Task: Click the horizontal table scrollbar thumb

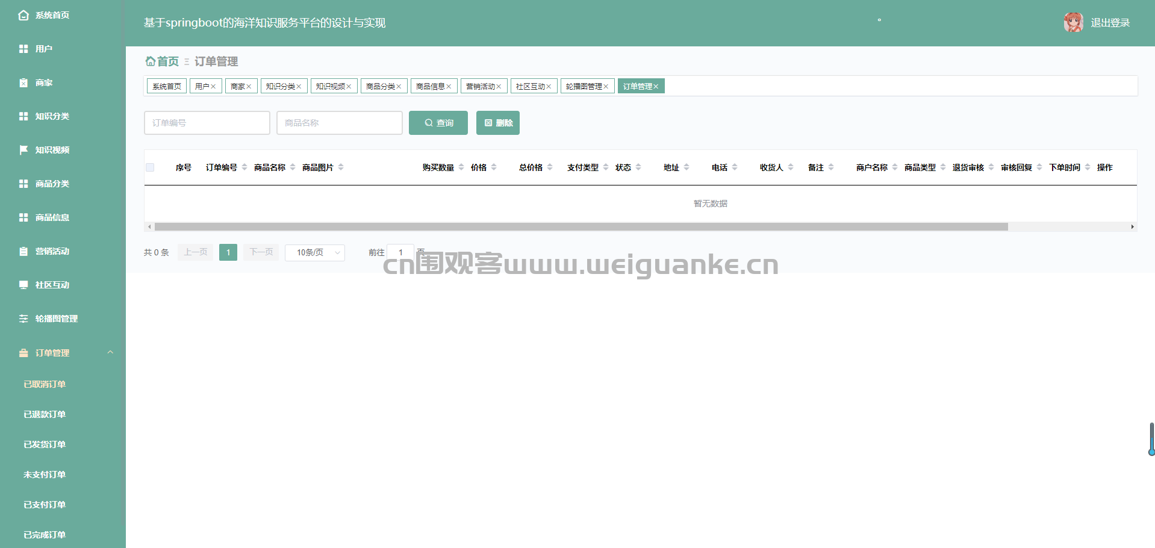Action: click(581, 227)
